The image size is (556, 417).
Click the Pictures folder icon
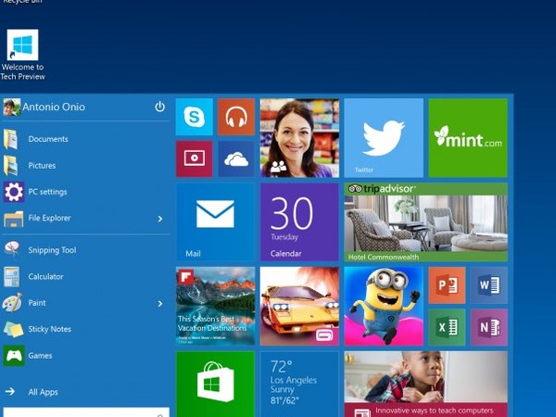(10, 166)
